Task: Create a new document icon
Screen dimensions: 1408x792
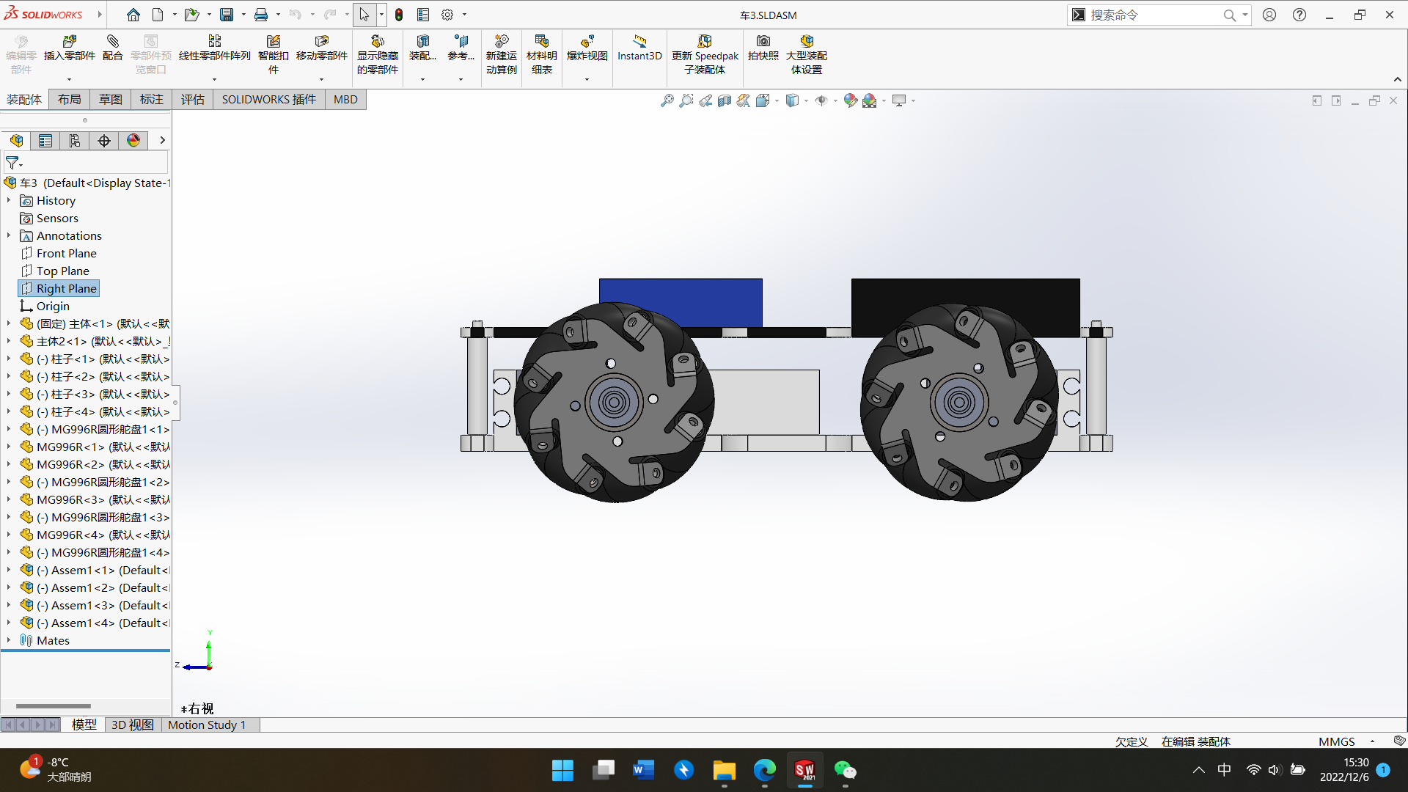Action: (158, 15)
